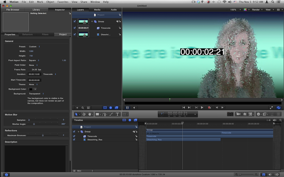The image size is (284, 177).
Task: Open the Audio tab
Action: pyautogui.click(x=114, y=10)
